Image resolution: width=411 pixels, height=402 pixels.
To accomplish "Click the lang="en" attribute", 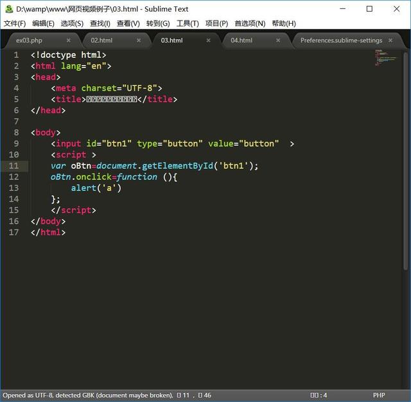I will point(83,66).
